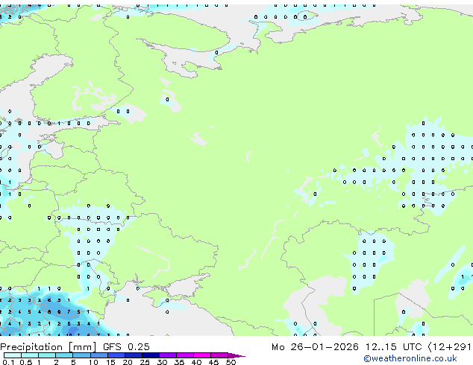473x365 pixels.
Task: Click the "45" label under the color scale
Action: tap(213, 362)
